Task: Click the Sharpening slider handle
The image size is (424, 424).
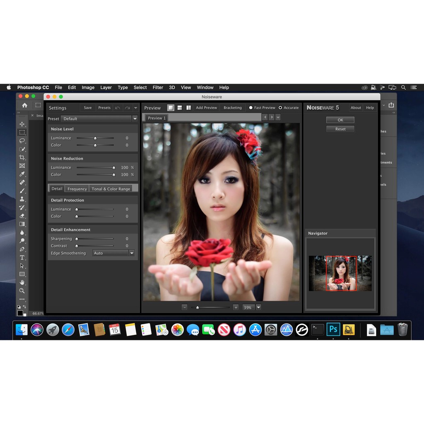Action: 77,238
